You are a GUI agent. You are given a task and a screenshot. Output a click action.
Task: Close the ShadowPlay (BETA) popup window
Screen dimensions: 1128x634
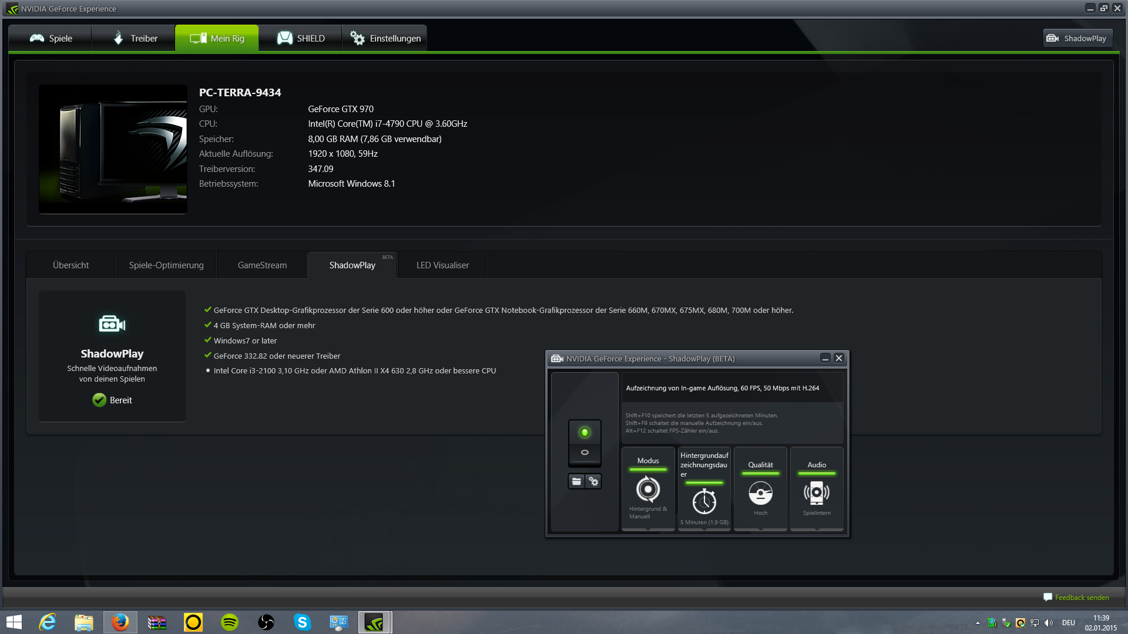(839, 358)
